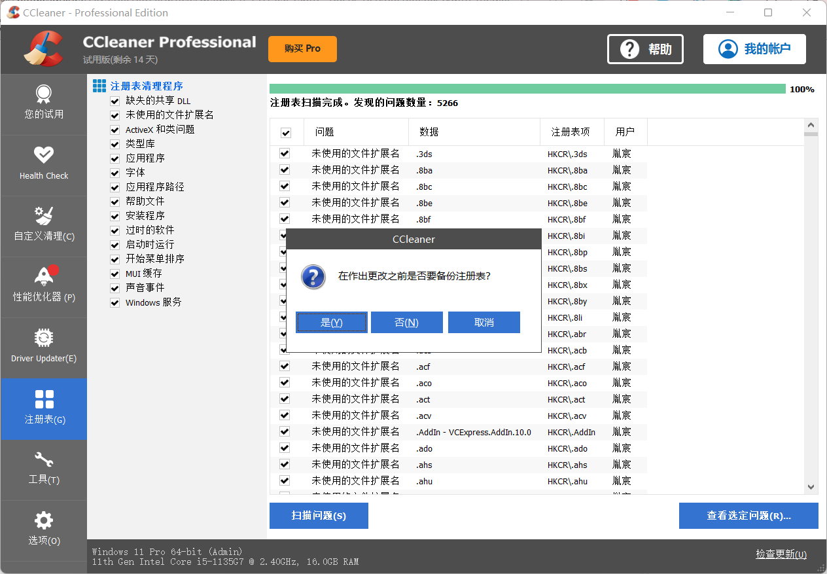Toggle 帮助文件 checkbox
The height and width of the screenshot is (574, 827).
(114, 202)
